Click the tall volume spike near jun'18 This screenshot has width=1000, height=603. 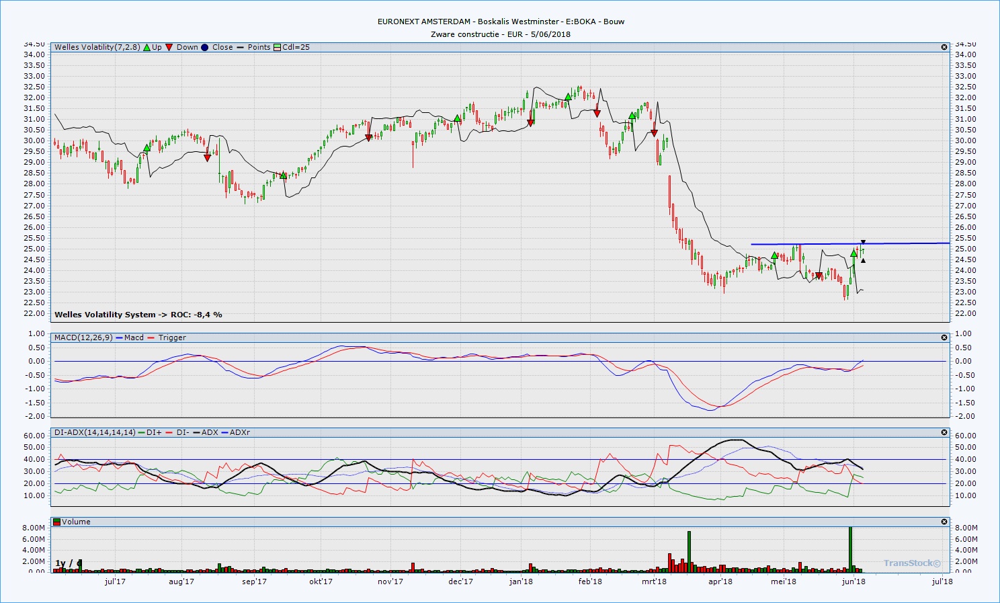[851, 549]
